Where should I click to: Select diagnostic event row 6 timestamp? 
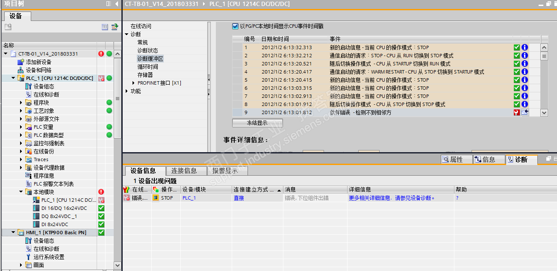point(287,88)
